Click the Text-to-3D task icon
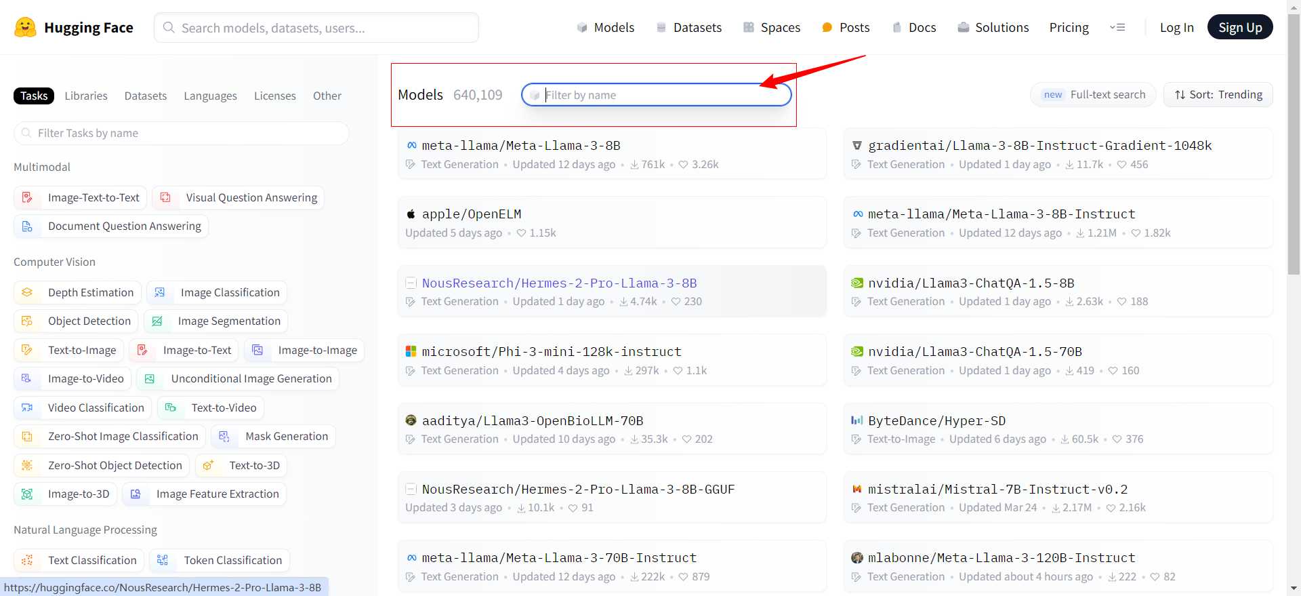1301x596 pixels. pos(209,465)
